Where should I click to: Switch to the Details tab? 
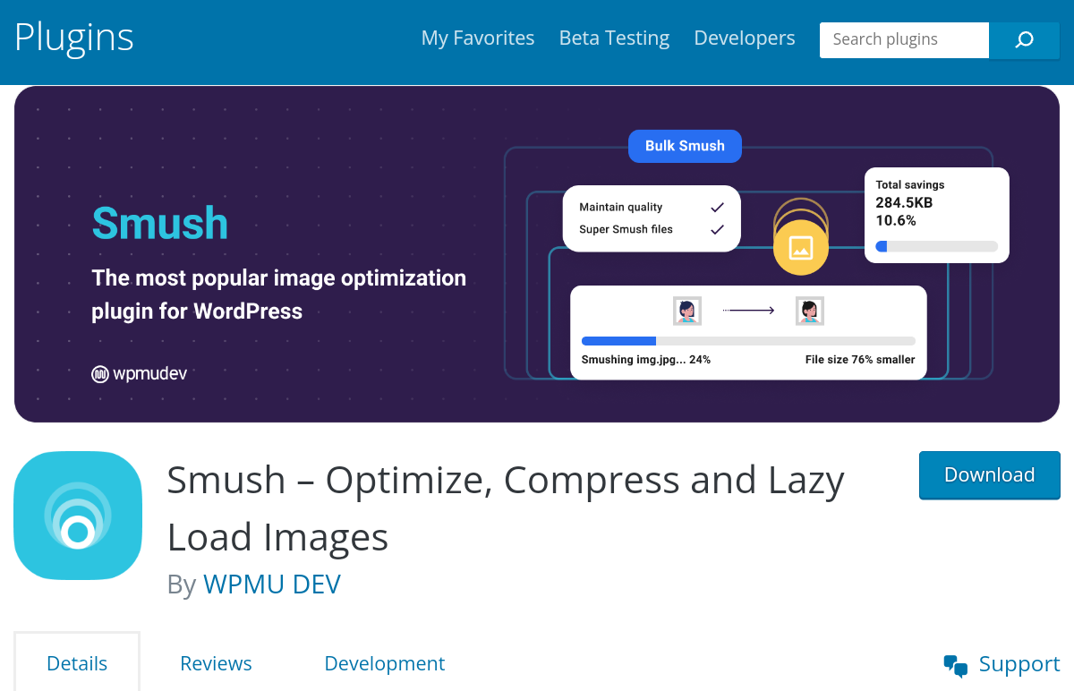pos(77,663)
